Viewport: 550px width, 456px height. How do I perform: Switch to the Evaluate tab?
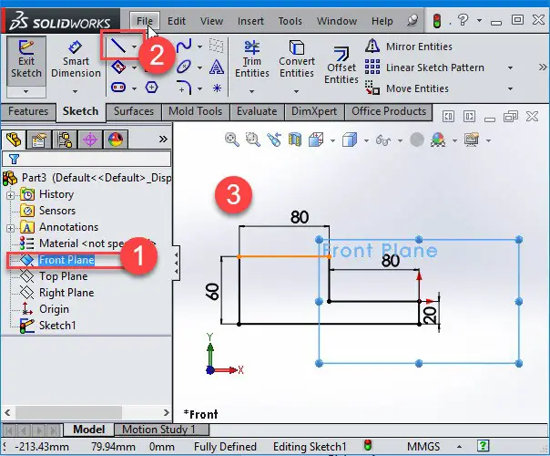tap(257, 111)
